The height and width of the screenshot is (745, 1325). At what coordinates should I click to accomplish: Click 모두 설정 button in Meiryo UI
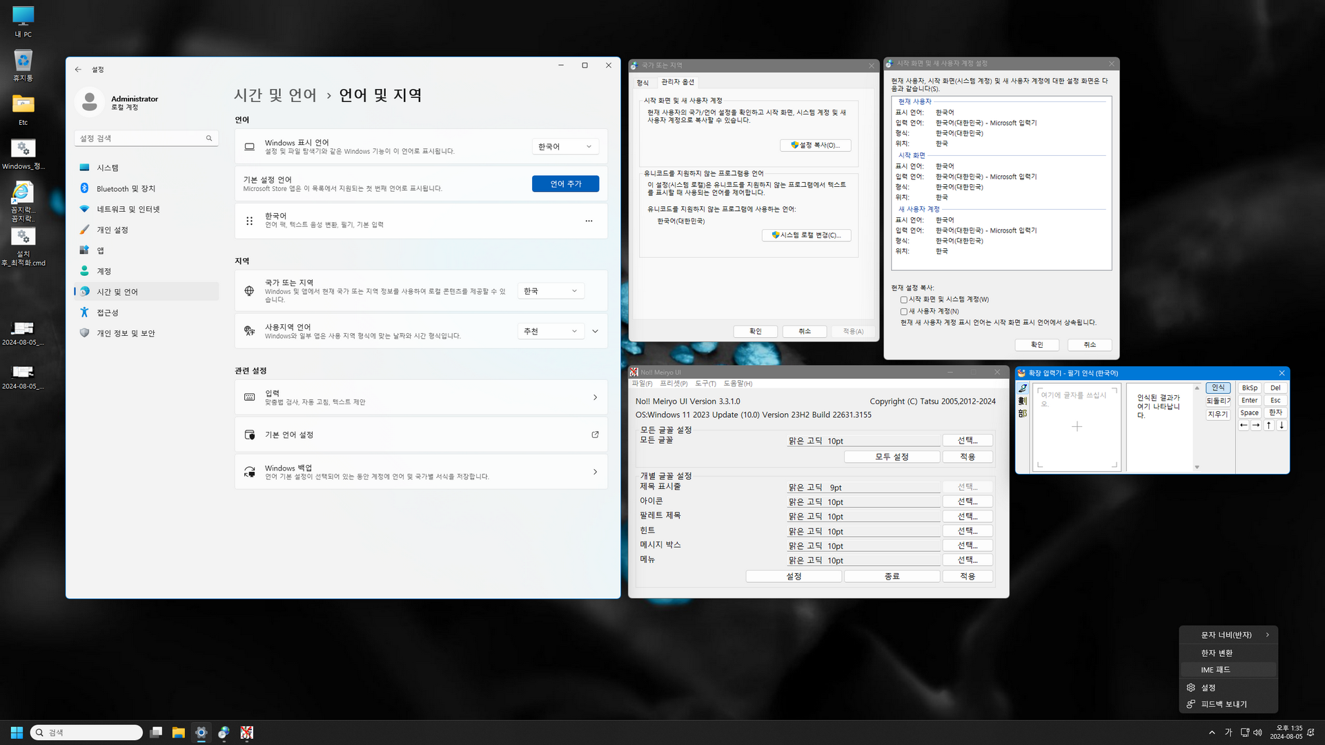click(892, 457)
